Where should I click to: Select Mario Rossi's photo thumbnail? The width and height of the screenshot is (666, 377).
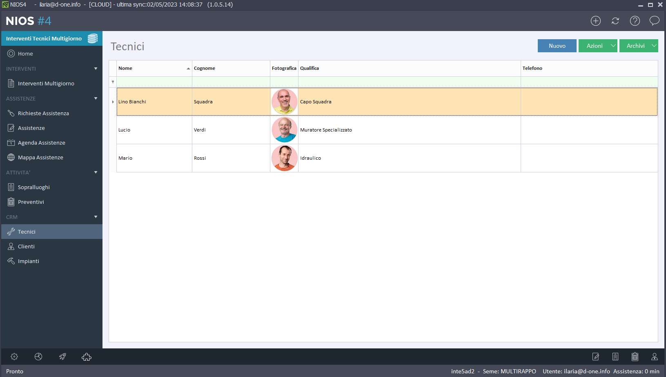tap(284, 158)
